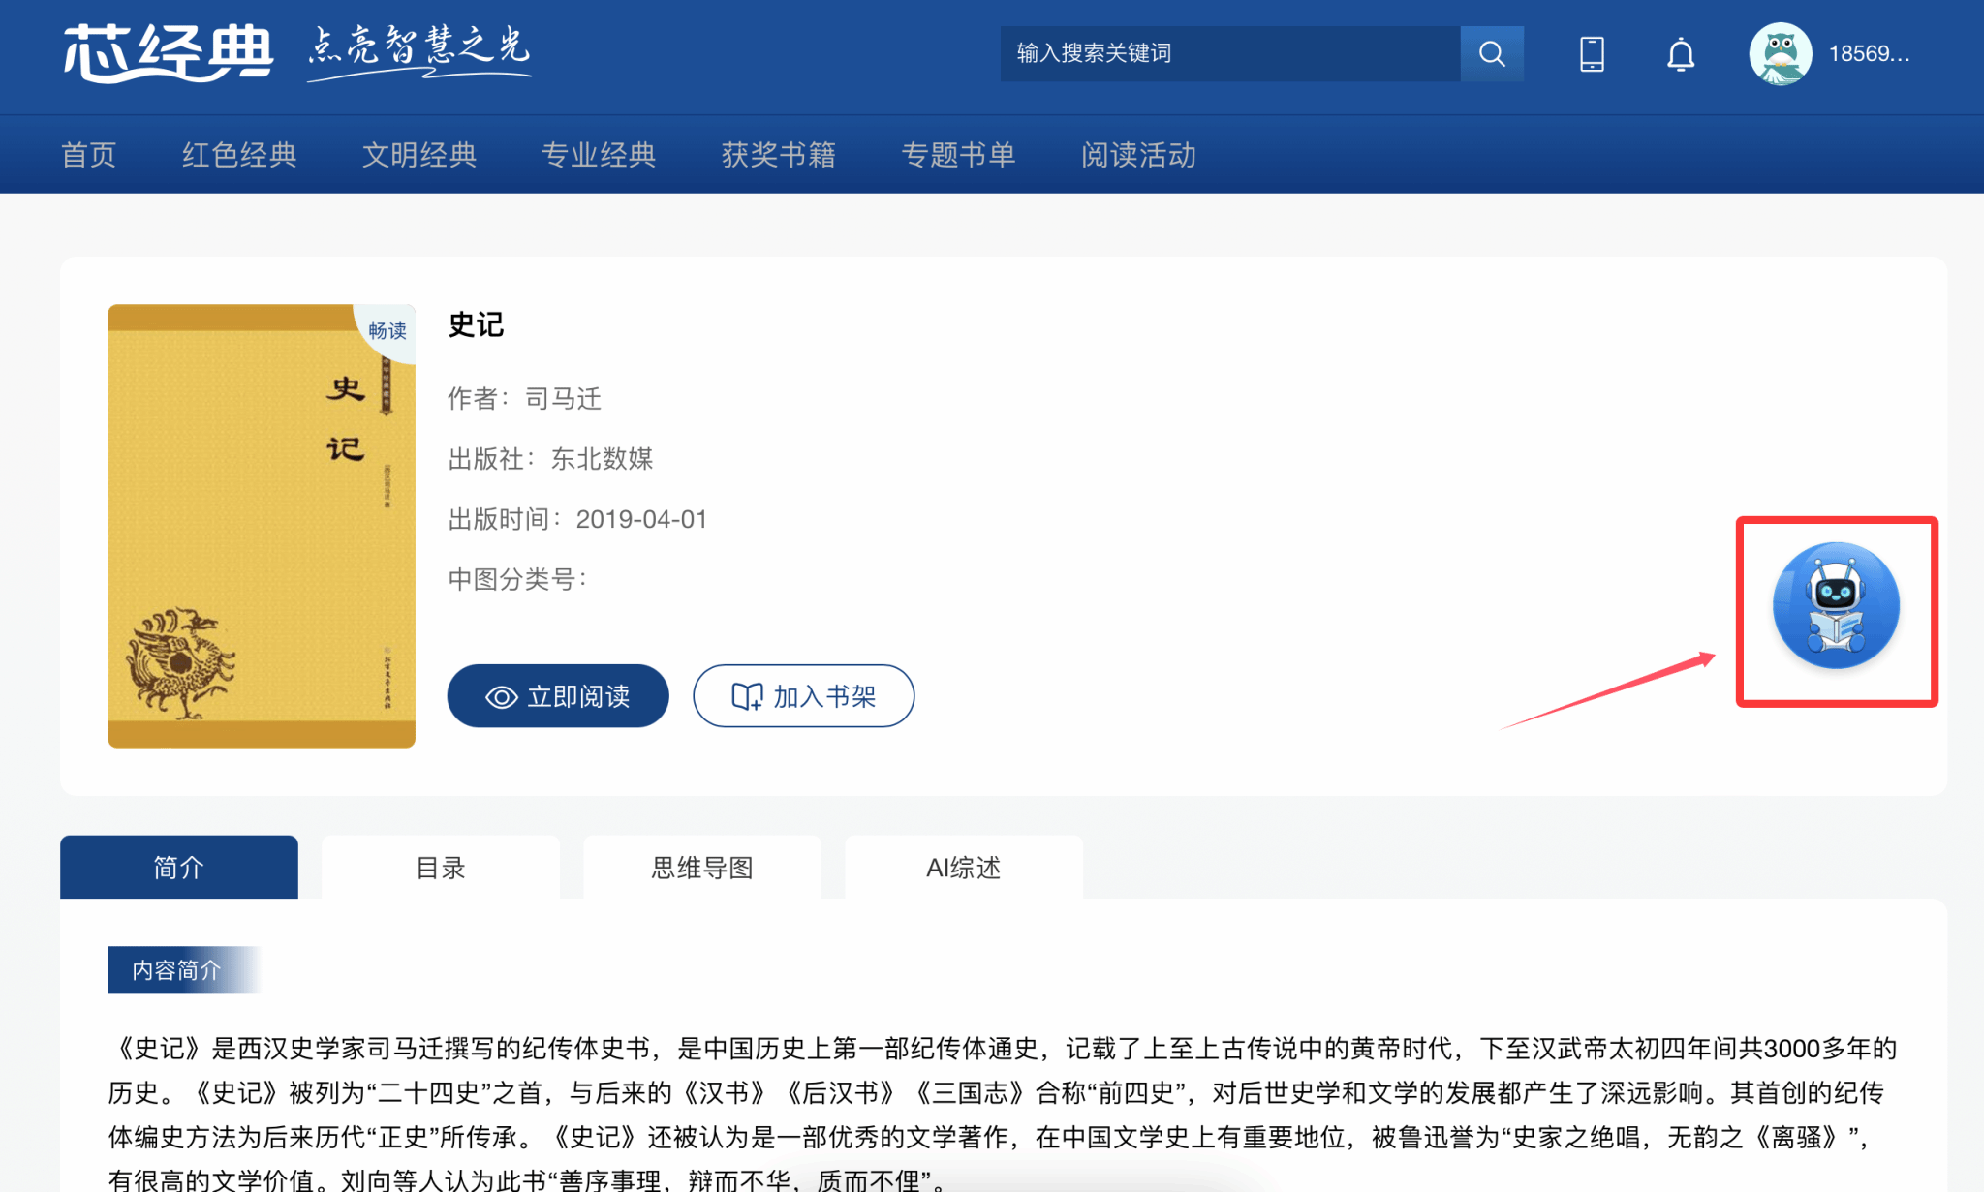Switch to the 思维导图 tab
1984x1192 pixels.
[702, 868]
